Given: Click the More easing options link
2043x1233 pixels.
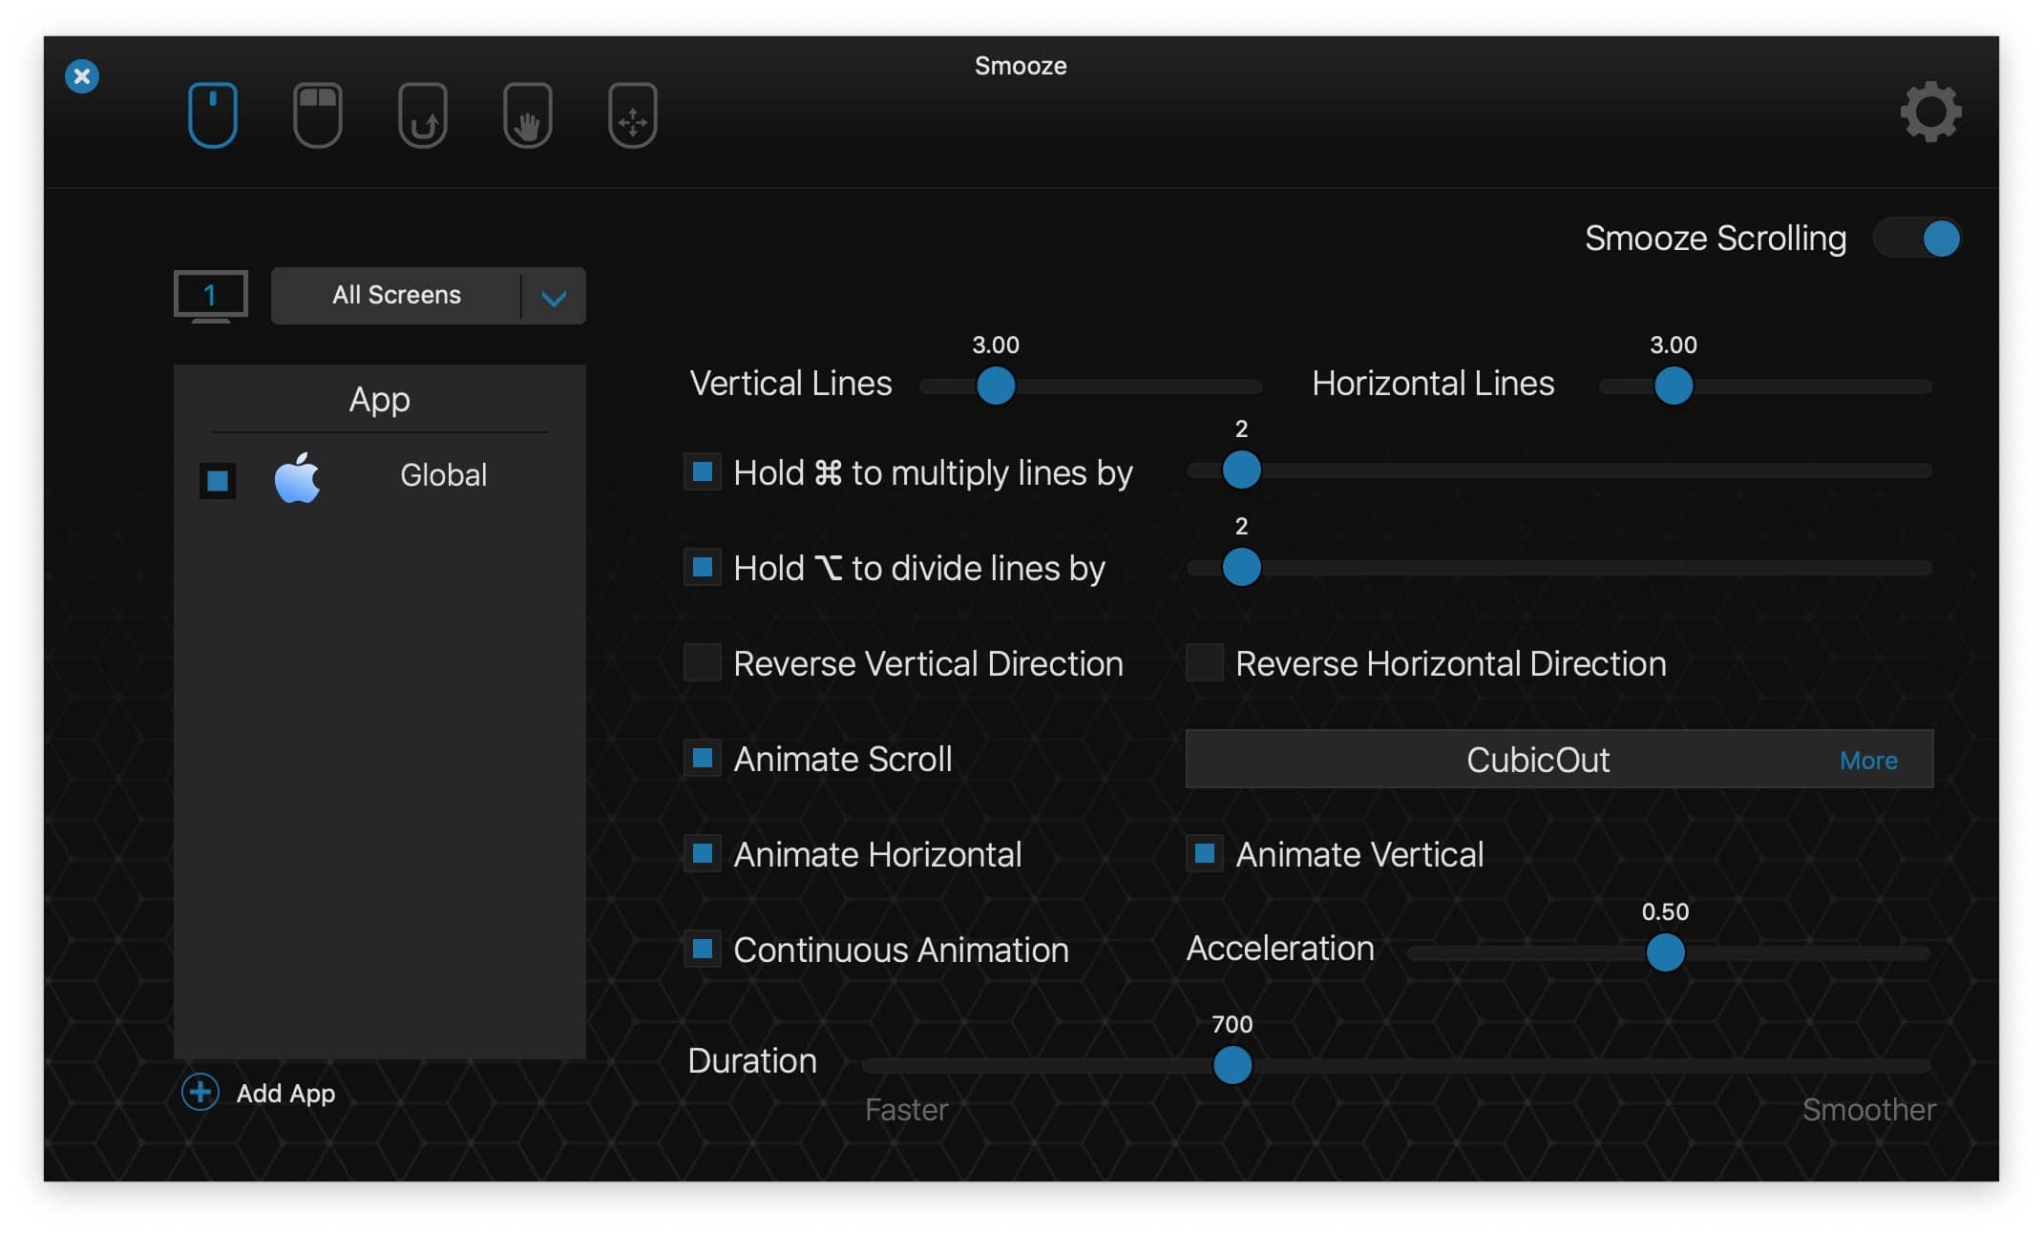Looking at the screenshot, I should click(1868, 761).
